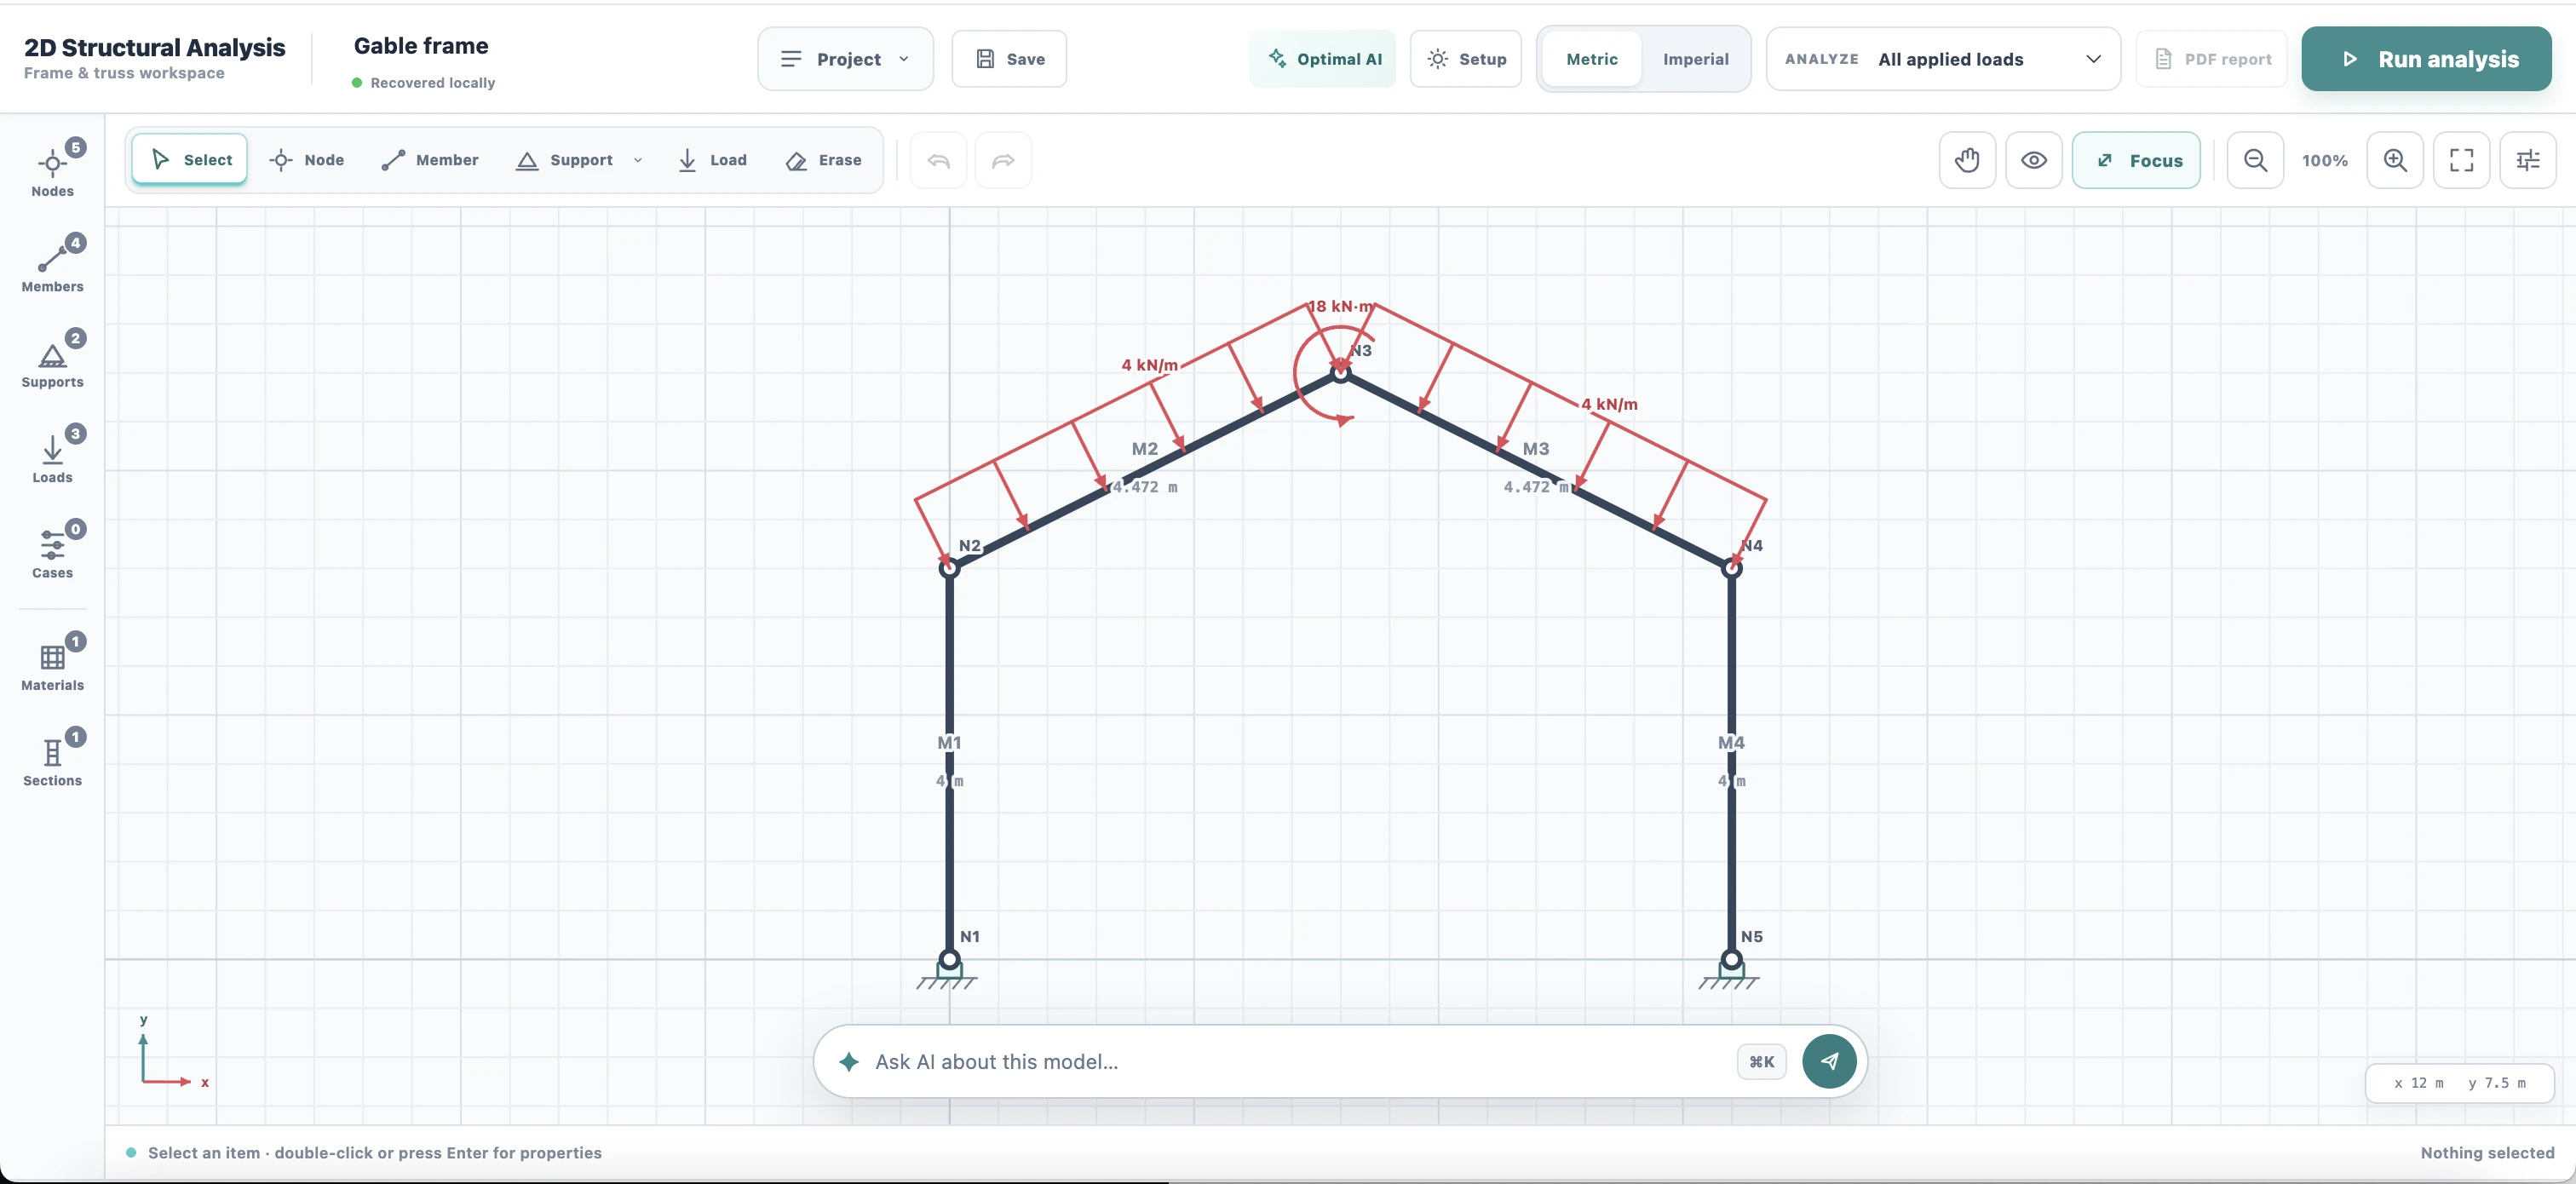Zoom in with magnifier plus icon
2576x1184 pixels.
pos(2395,160)
